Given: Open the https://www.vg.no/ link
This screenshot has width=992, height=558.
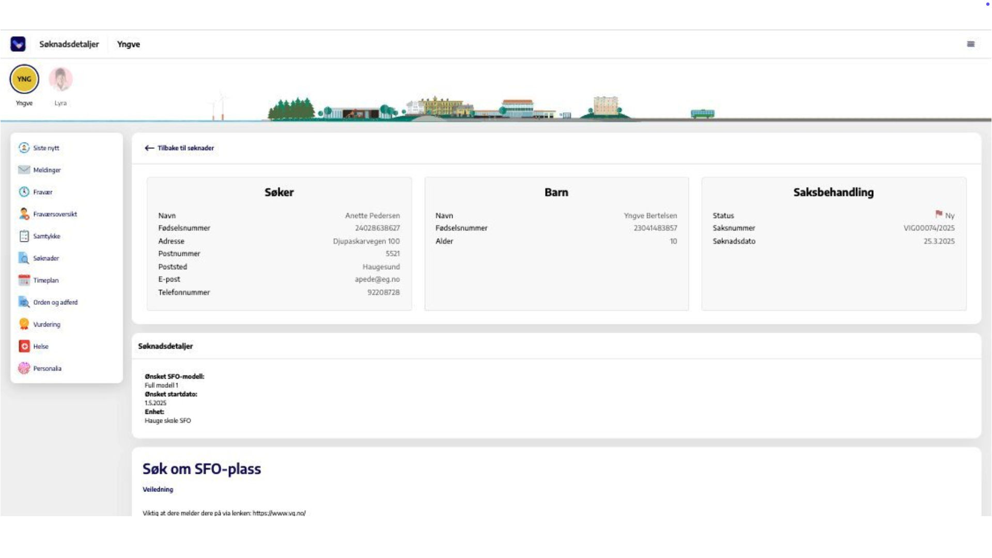Looking at the screenshot, I should tap(279, 513).
